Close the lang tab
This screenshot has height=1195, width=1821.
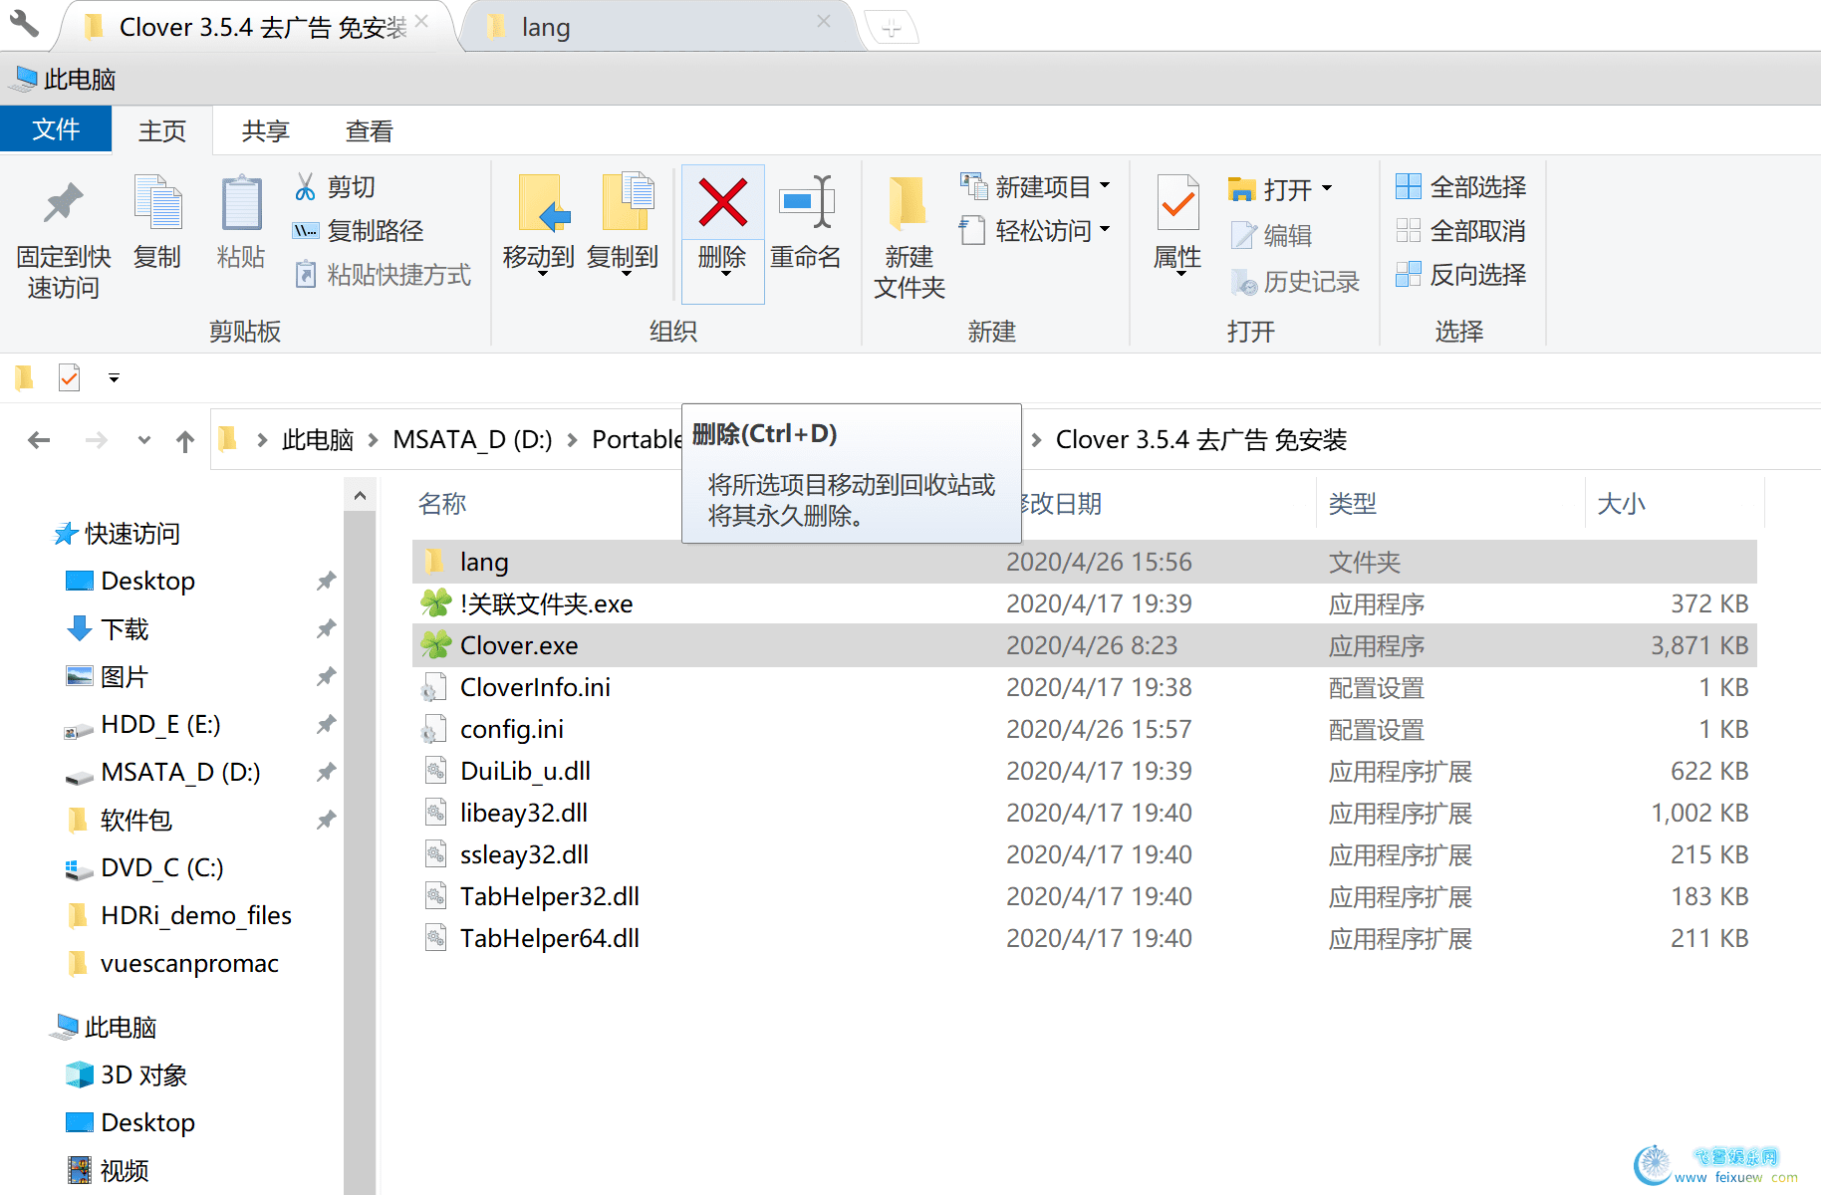[823, 21]
